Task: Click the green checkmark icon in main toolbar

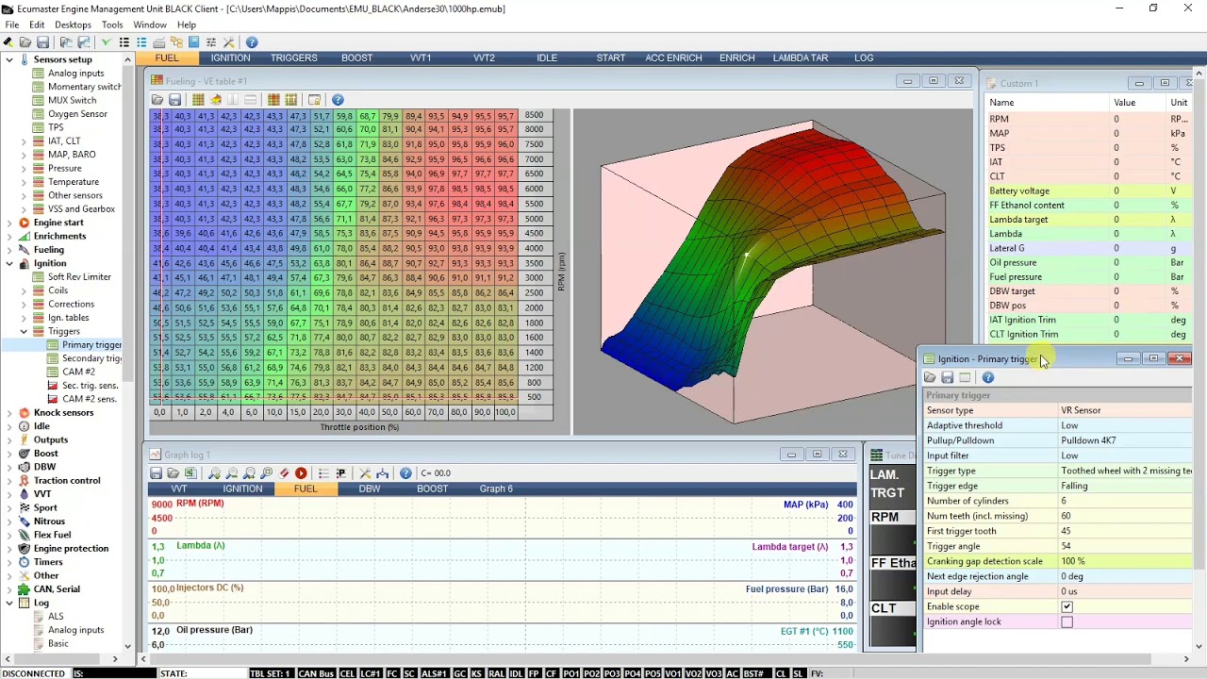Action: click(106, 42)
